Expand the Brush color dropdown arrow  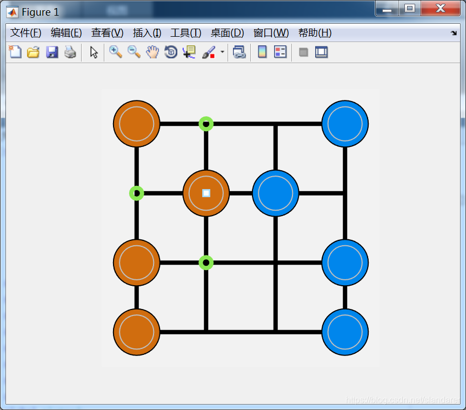point(222,52)
